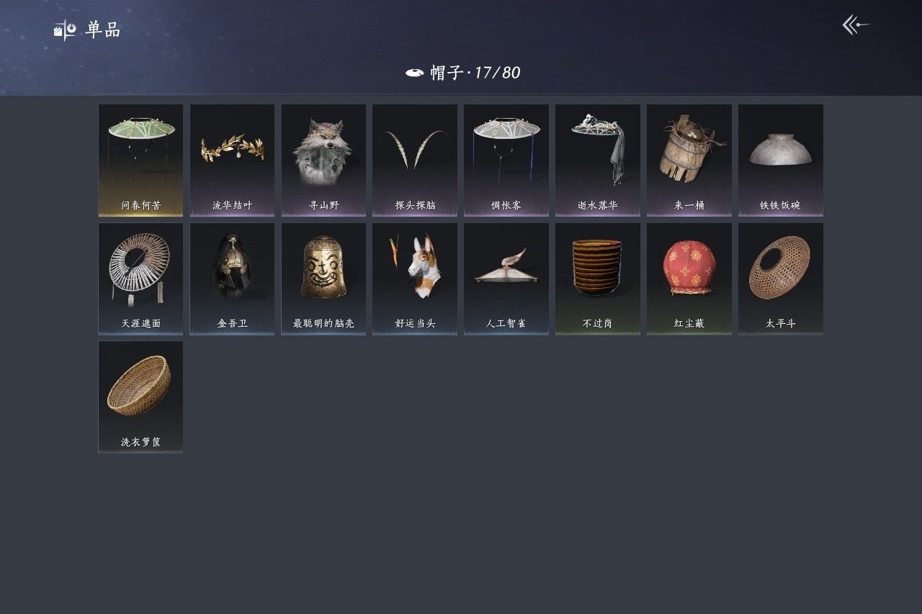Screen dimensions: 922x614
Task: Select the 探头探脑 feather antennae item
Action: (415, 161)
